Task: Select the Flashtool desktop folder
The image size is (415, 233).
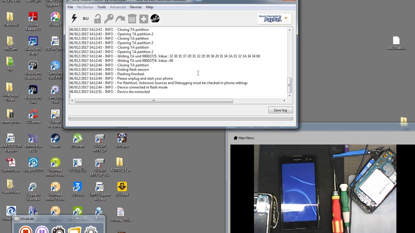Action: 11,19
